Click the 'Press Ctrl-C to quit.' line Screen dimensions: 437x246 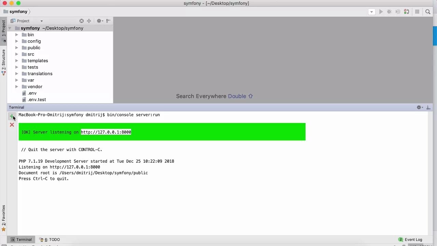44,179
